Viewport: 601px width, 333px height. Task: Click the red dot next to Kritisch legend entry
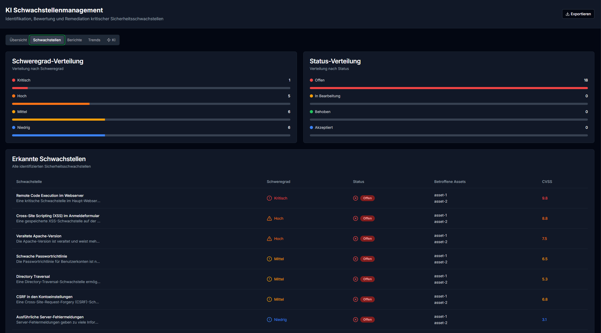point(13,80)
